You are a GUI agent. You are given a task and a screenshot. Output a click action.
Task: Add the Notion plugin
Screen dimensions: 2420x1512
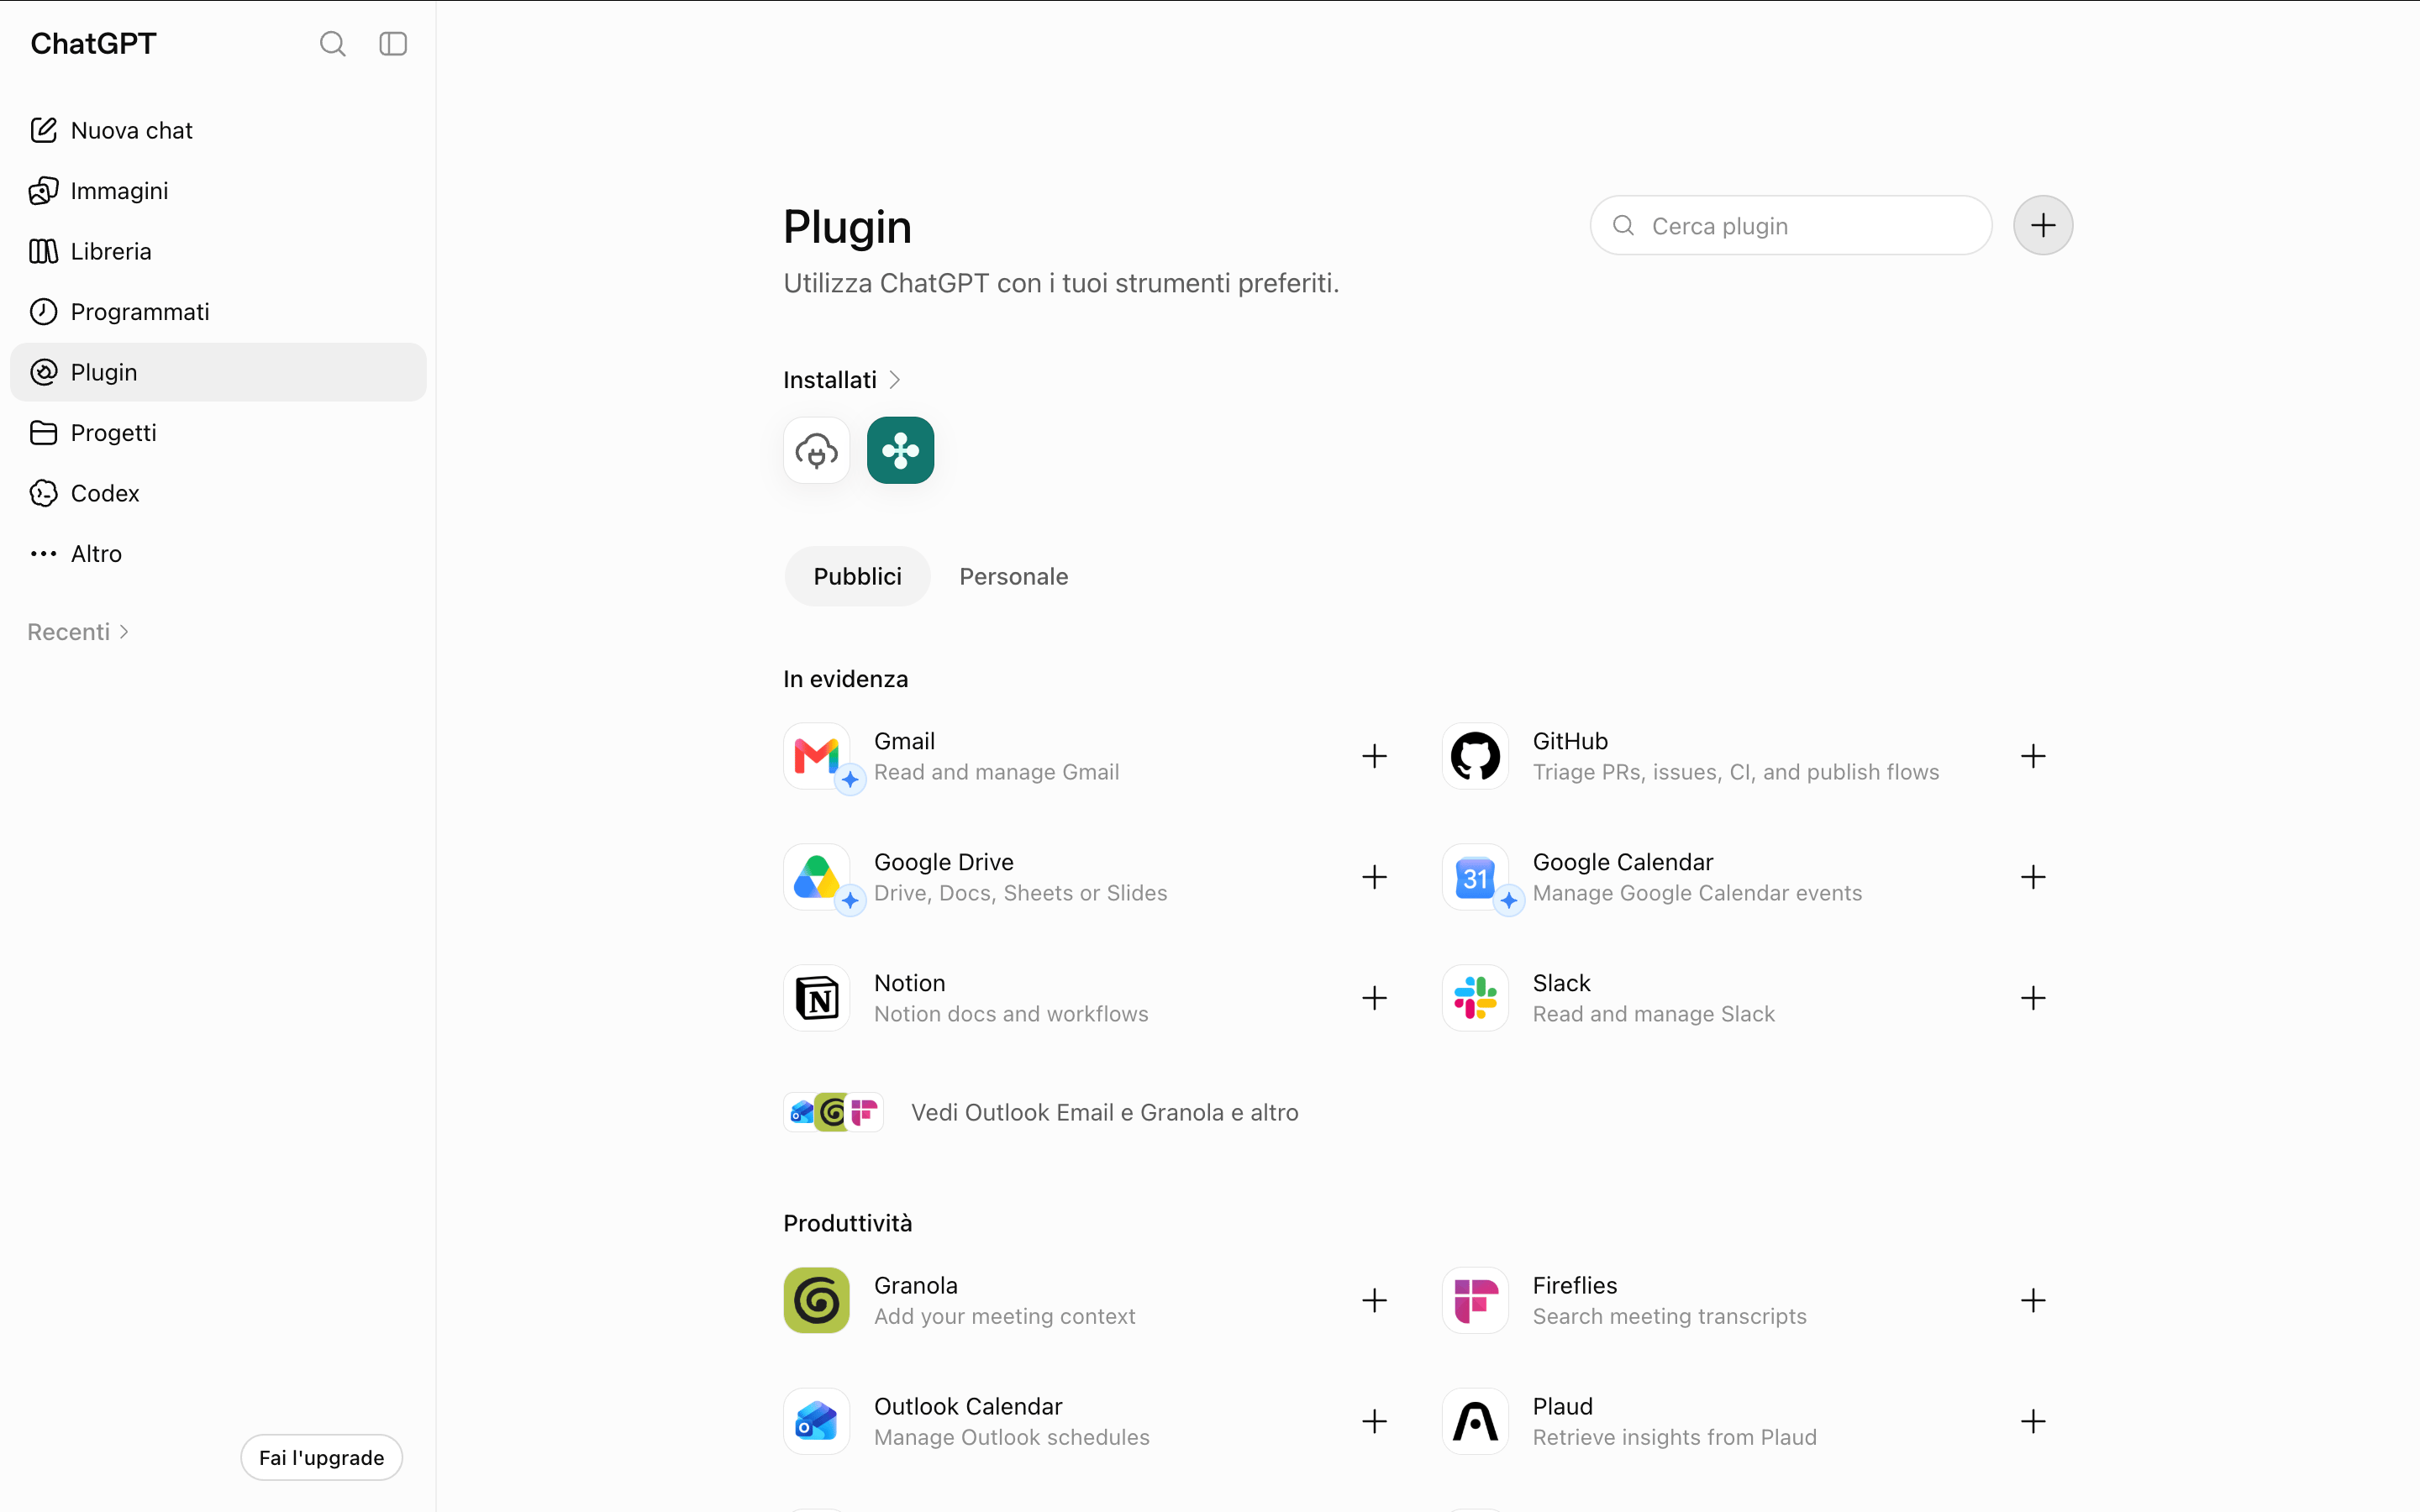pos(1375,998)
